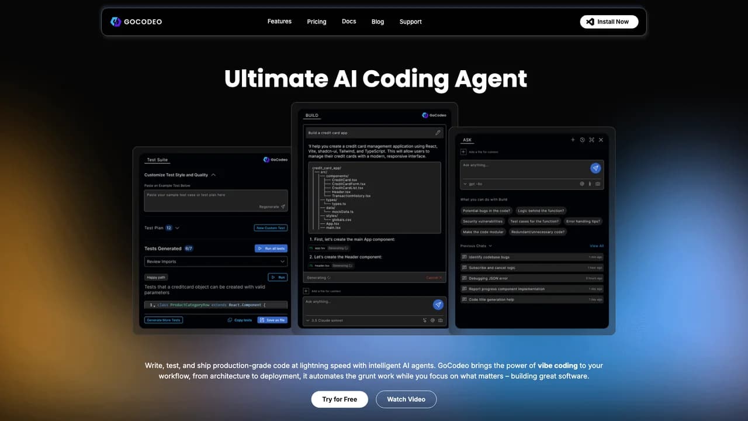Click the send icon in the BUILD panel
This screenshot has height=421, width=748.
438,305
